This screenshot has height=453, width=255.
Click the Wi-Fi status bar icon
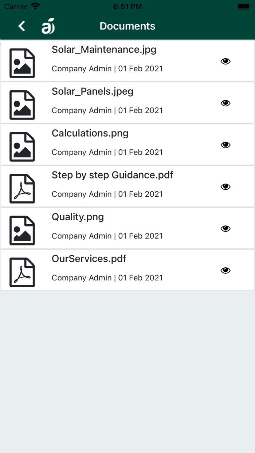[35, 7]
